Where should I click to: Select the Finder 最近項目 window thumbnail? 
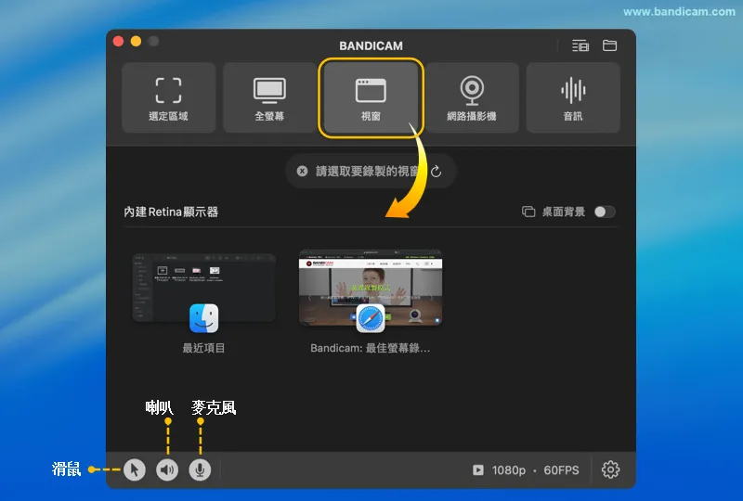tap(203, 289)
